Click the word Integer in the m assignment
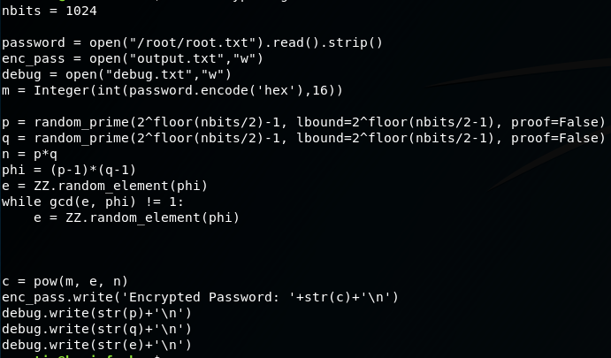This screenshot has height=358, width=611. pos(62,90)
